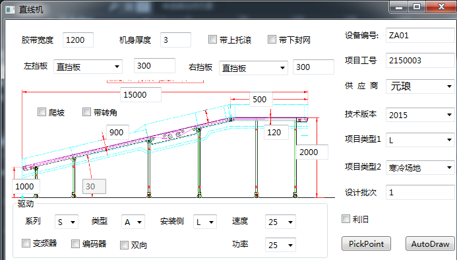Click the 驱动 group label
This screenshot has width=457, height=260.
click(26, 204)
